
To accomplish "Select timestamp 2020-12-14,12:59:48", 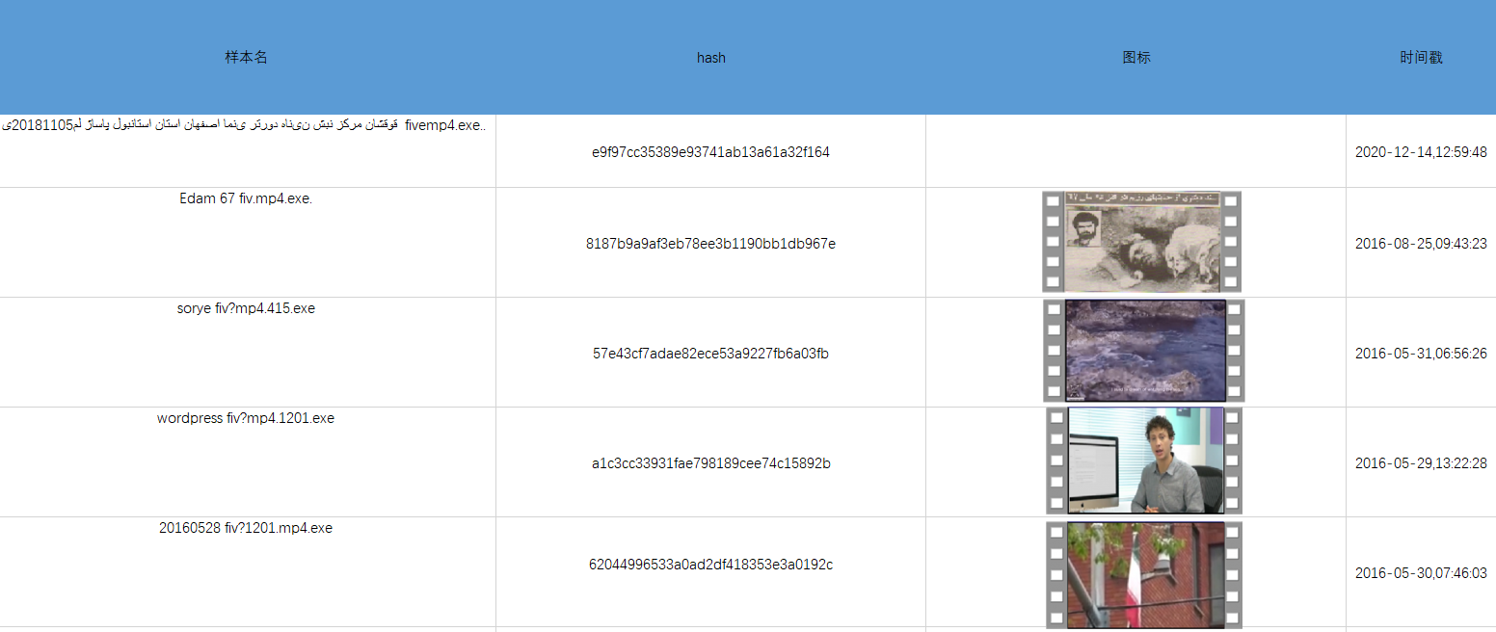I will (x=1421, y=152).
